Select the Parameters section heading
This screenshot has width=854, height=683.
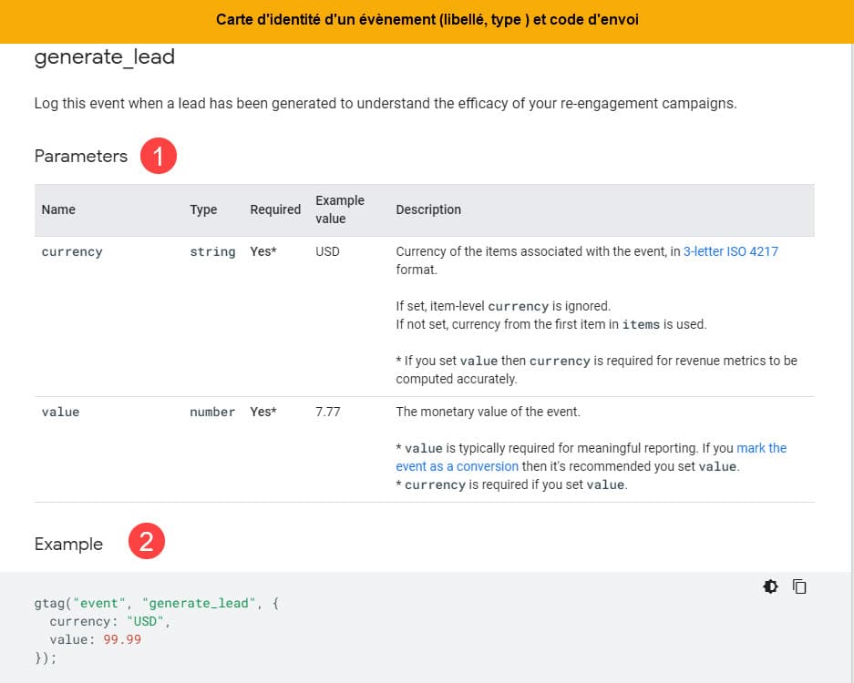80,157
